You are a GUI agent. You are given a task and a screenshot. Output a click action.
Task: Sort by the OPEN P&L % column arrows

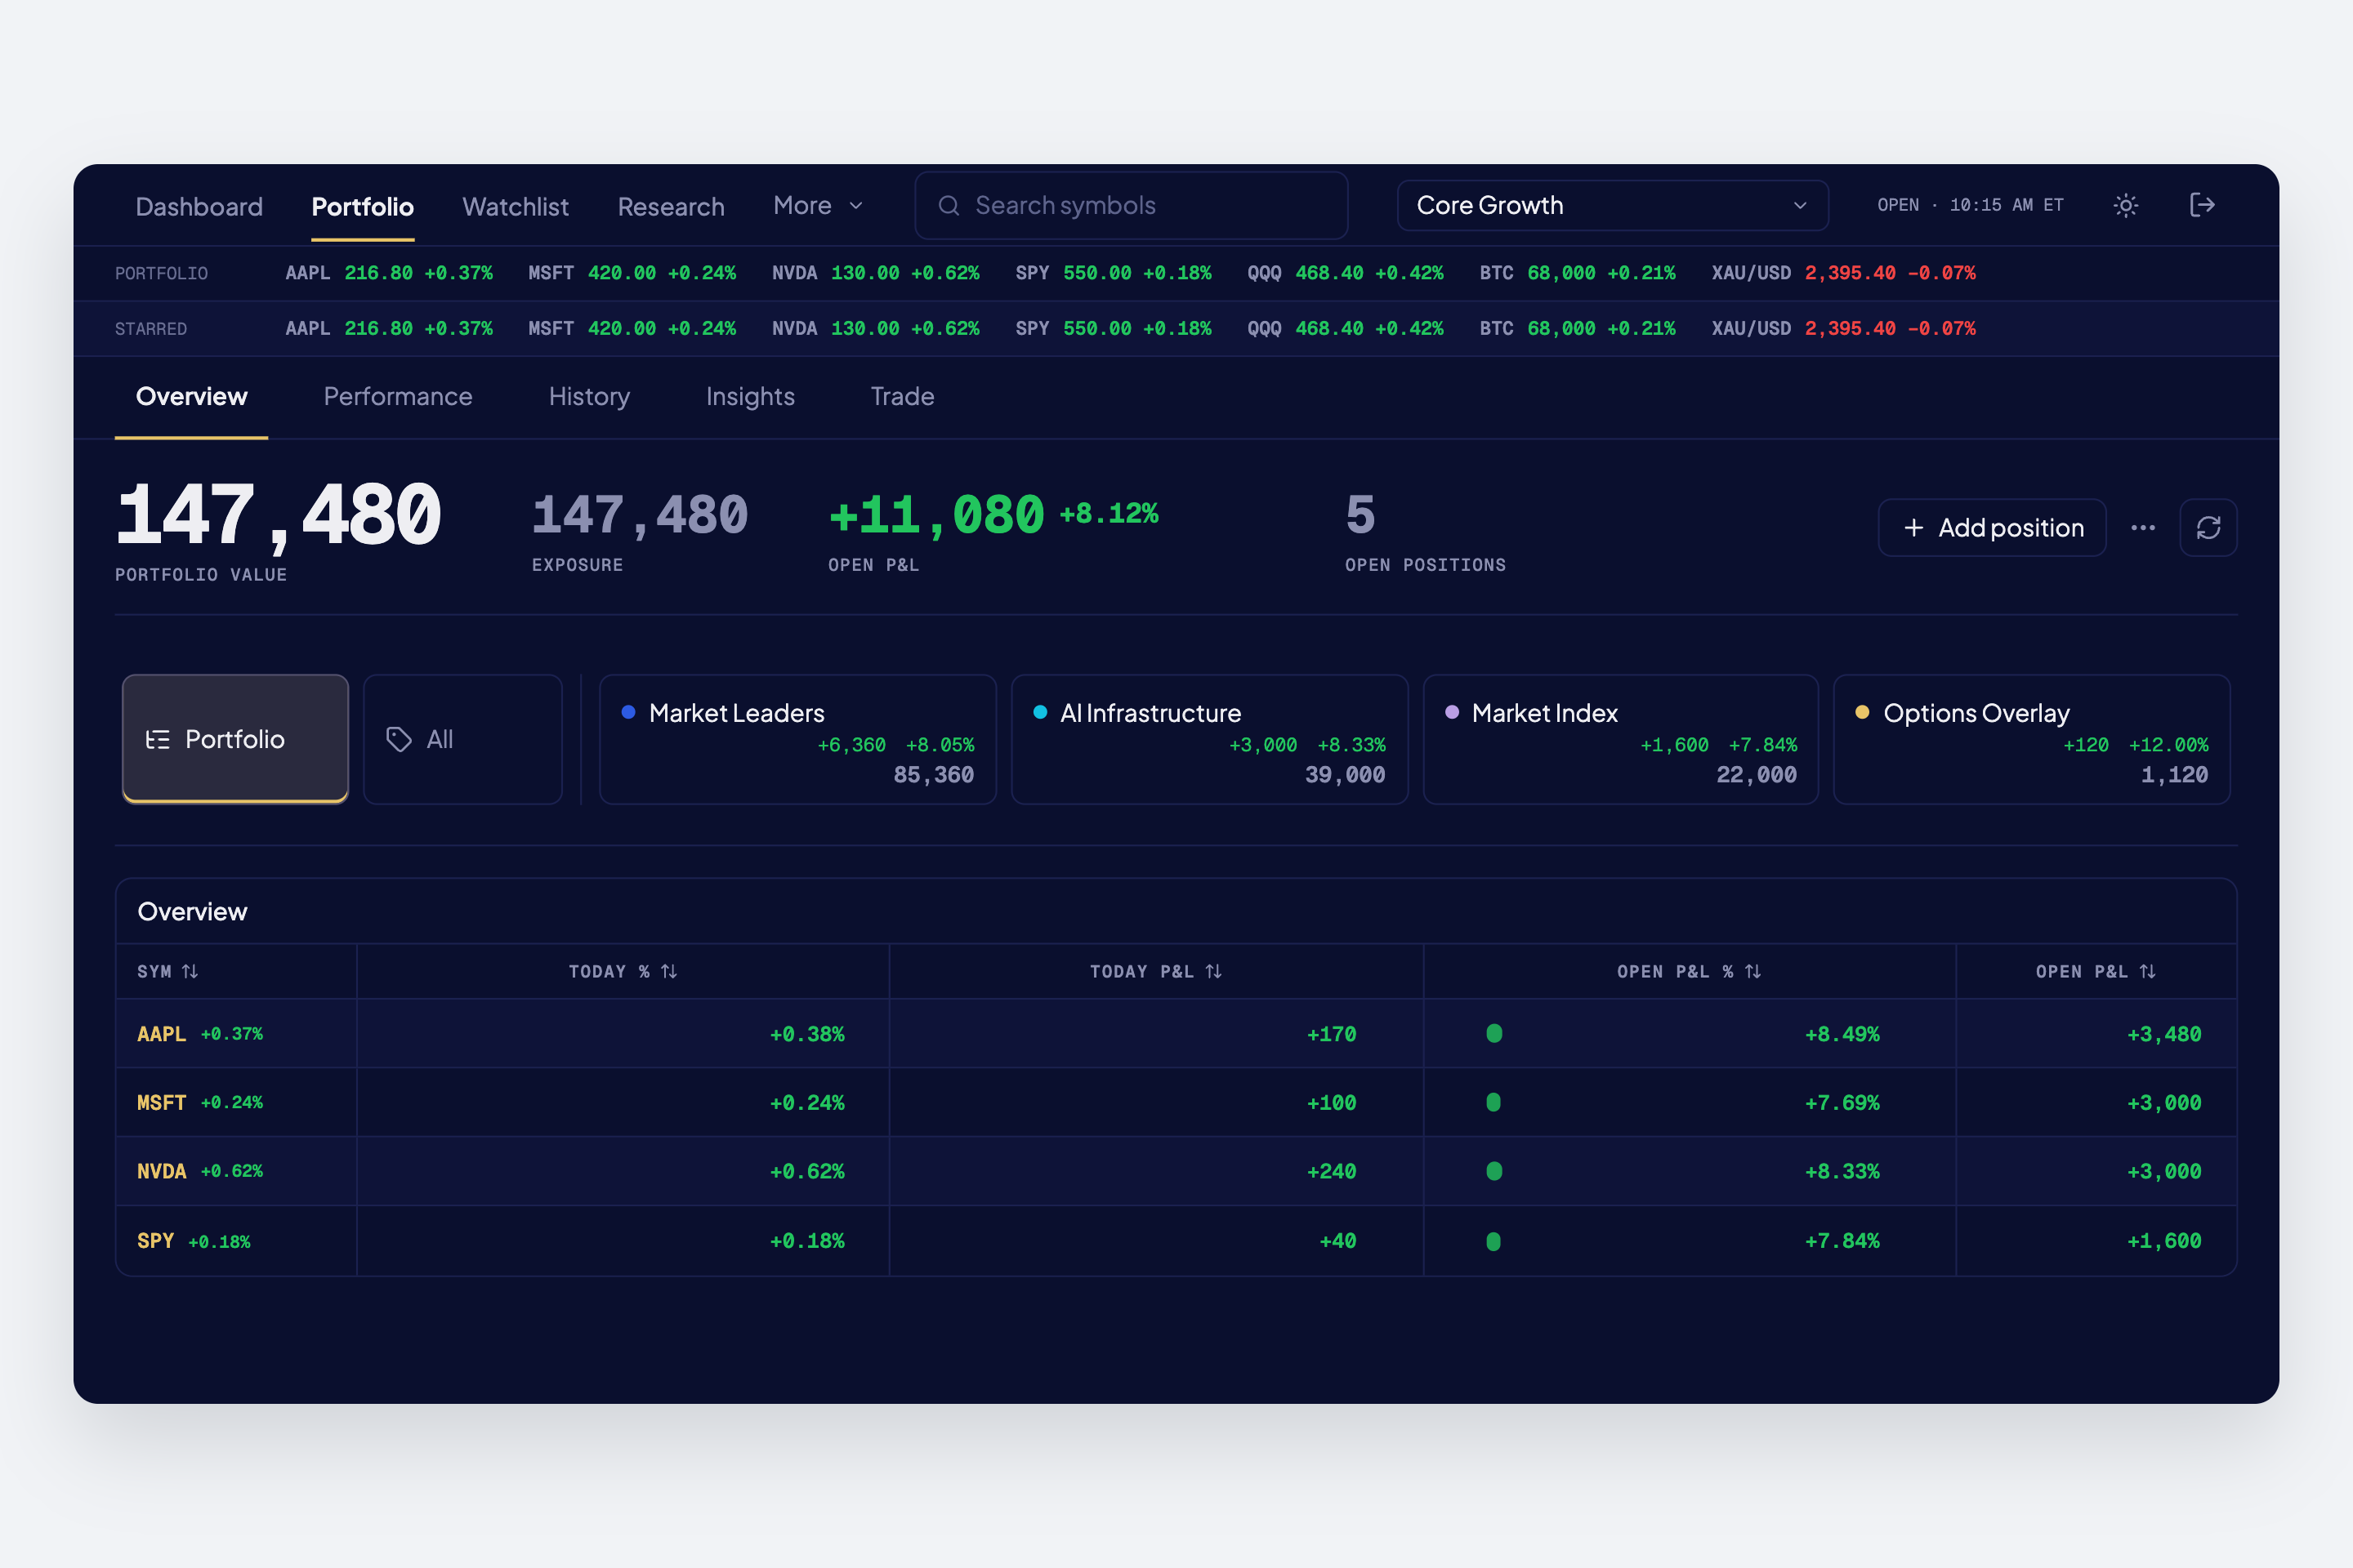(1752, 971)
